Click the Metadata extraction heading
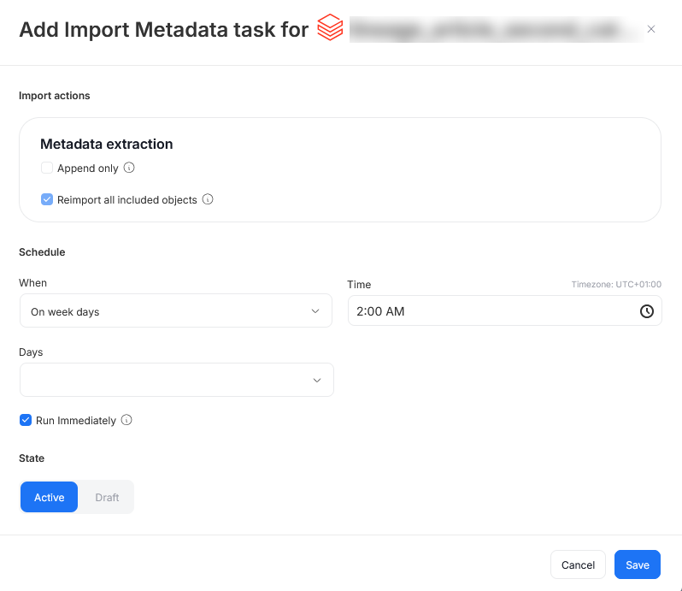 tap(107, 144)
